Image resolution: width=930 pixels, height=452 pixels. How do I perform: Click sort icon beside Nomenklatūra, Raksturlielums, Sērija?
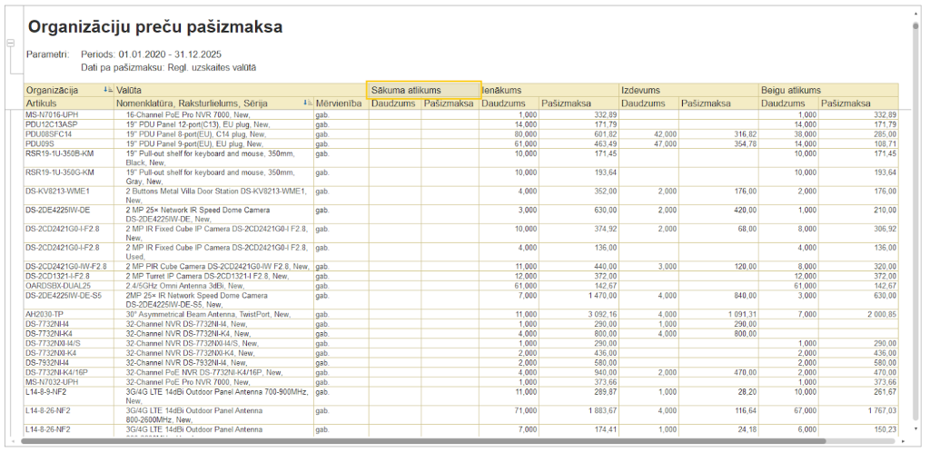[x=307, y=103]
